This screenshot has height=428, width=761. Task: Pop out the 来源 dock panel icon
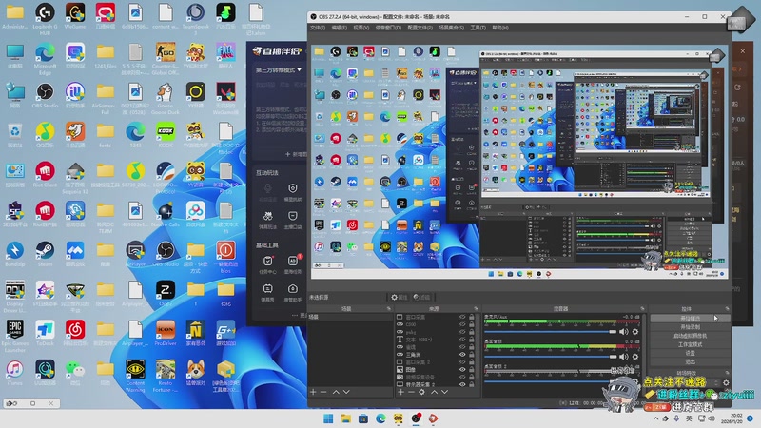(x=476, y=308)
